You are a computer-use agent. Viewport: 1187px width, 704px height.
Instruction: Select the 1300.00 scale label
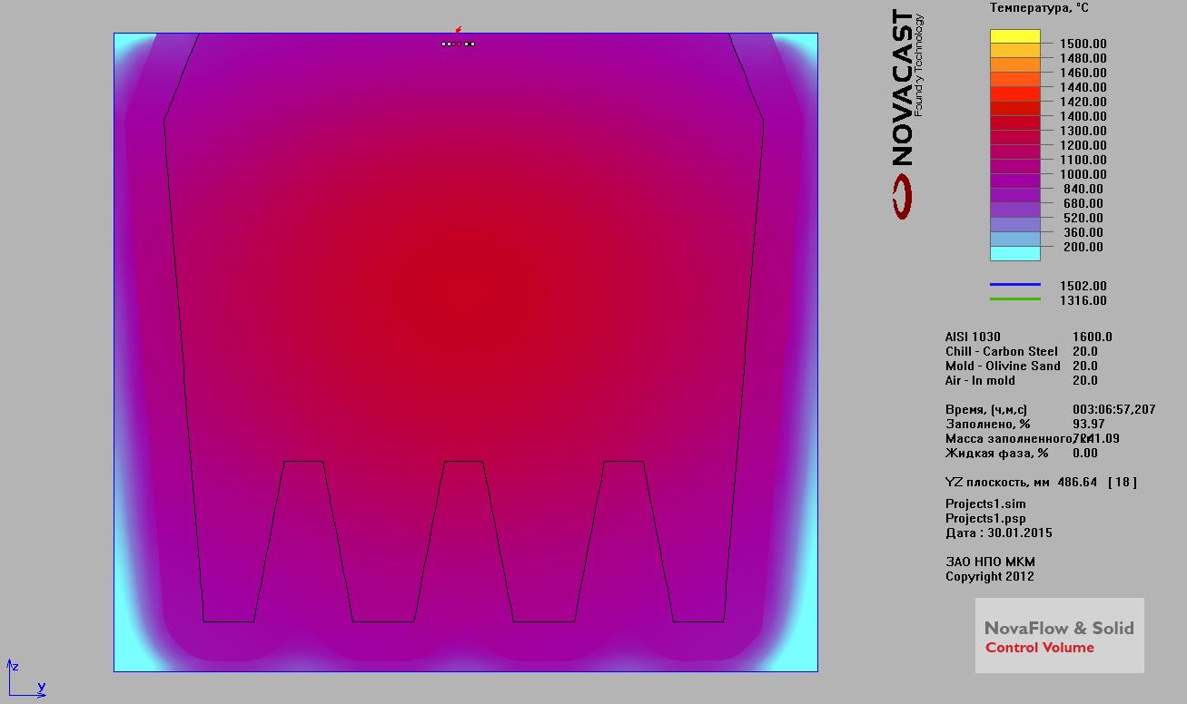pyautogui.click(x=1083, y=131)
